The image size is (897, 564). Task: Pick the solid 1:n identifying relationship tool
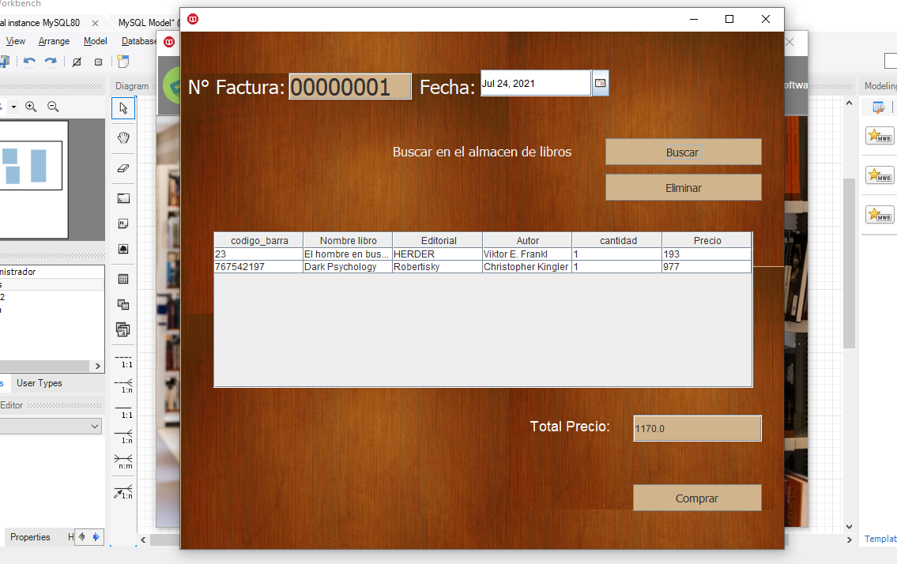coord(123,437)
